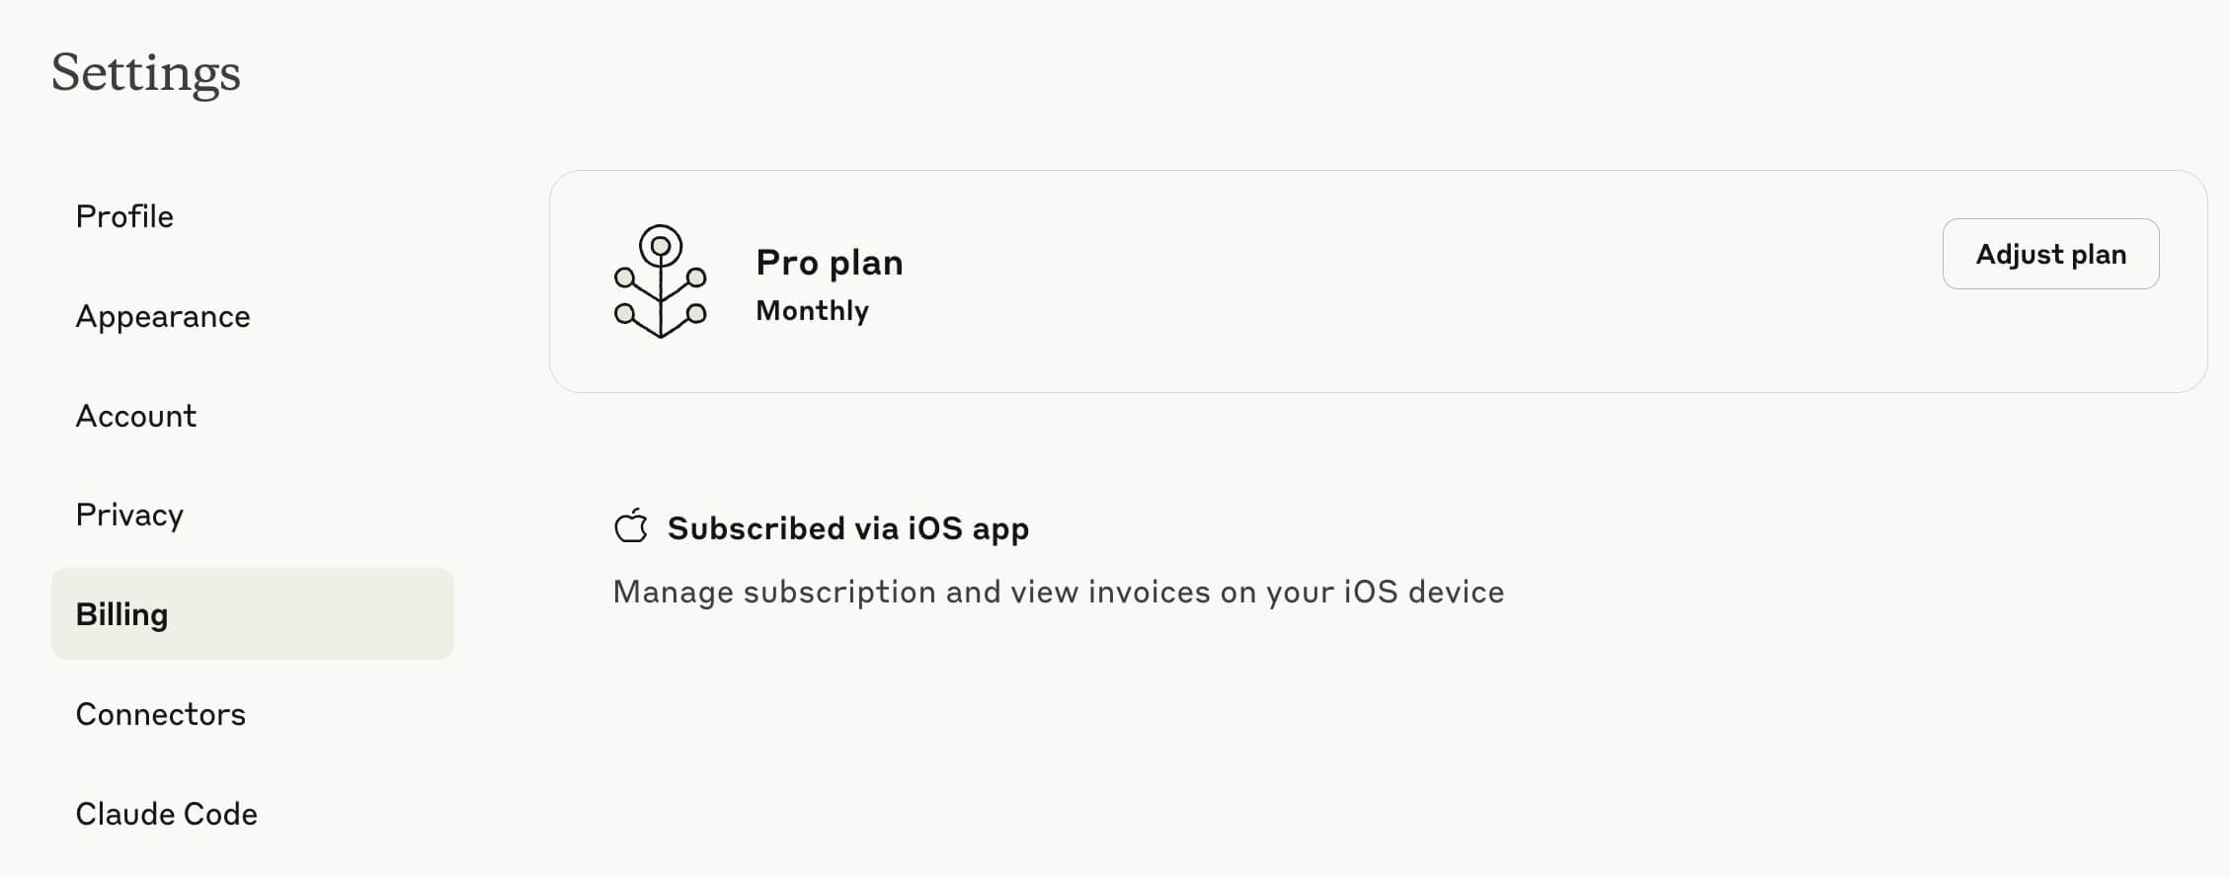Go to Account settings

136,416
